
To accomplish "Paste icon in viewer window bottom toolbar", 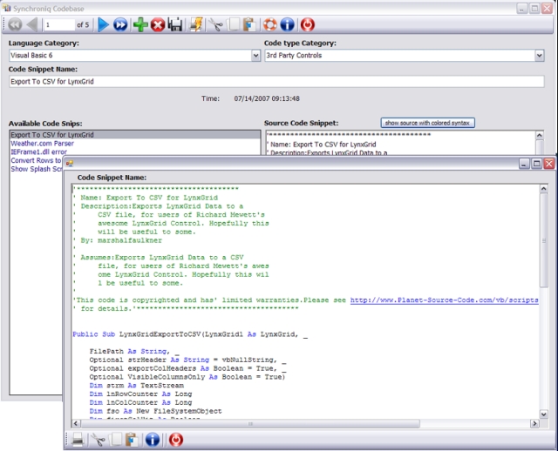I will tap(132, 440).
